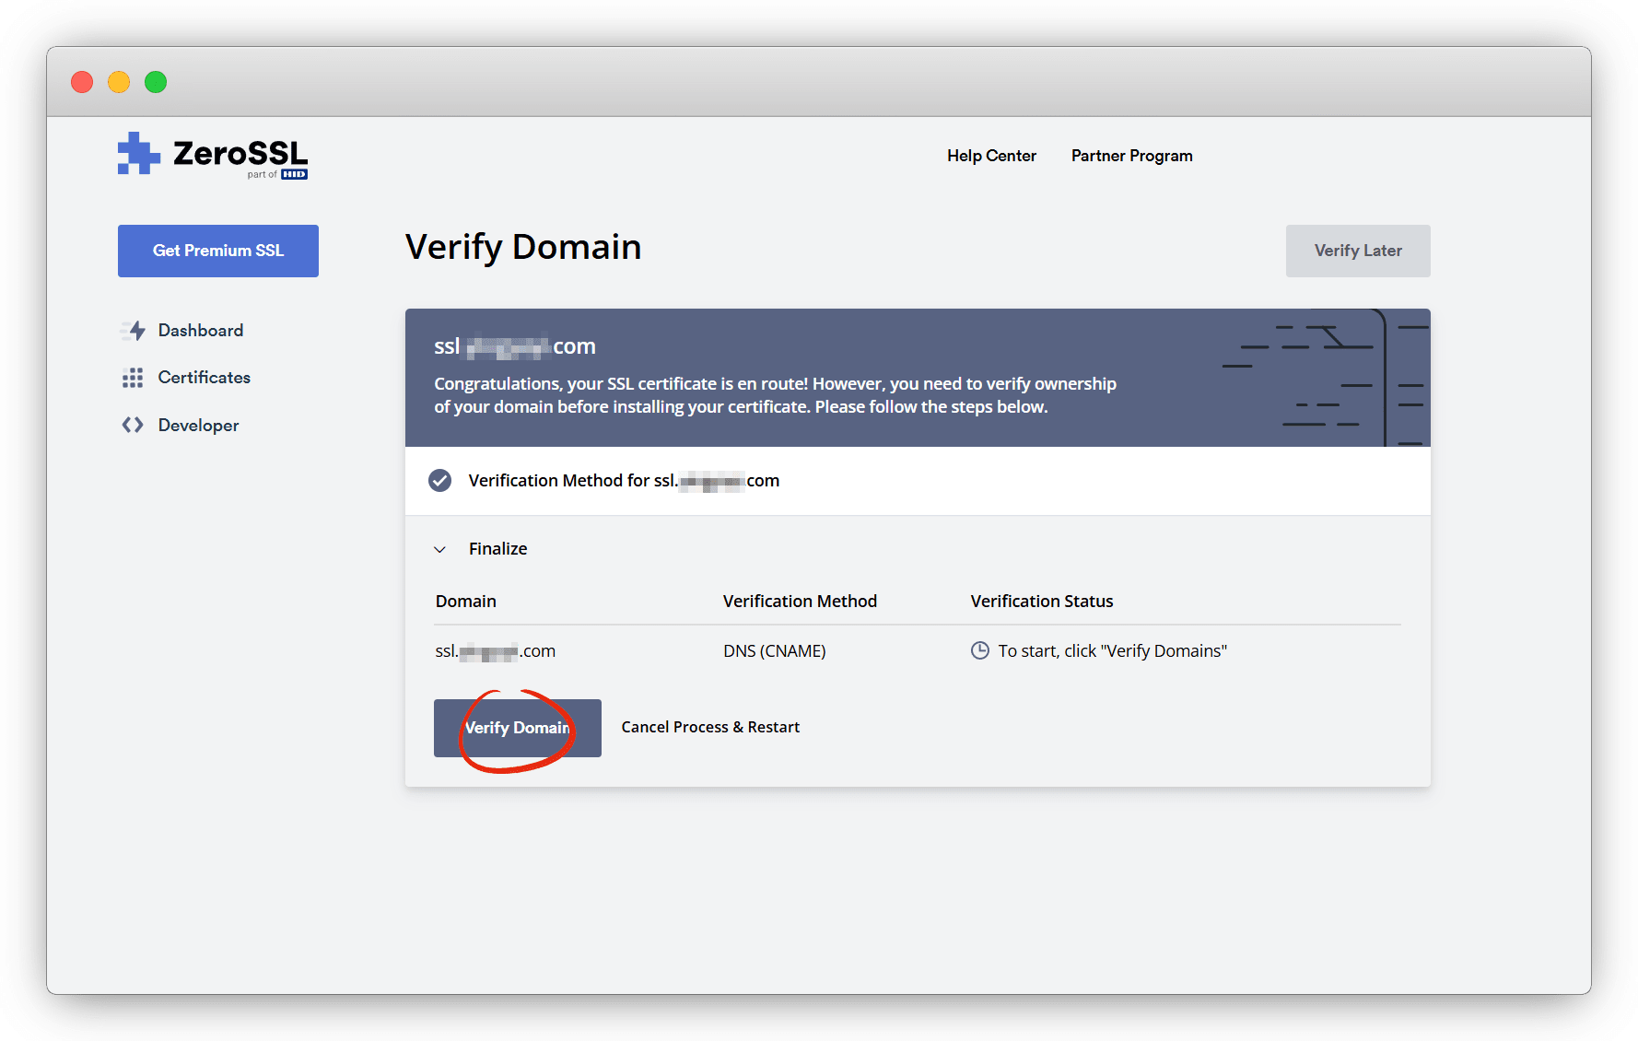
Task: Open the Help Center link
Action: 991,156
